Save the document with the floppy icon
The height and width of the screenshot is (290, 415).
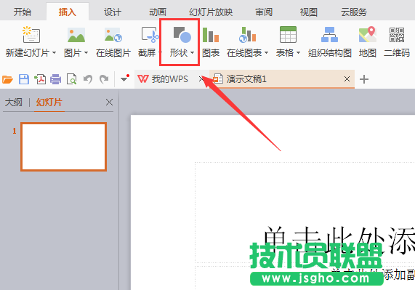[x=24, y=79]
